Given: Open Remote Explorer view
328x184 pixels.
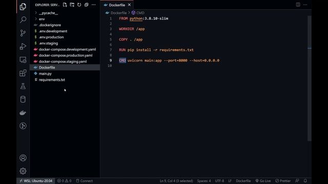Looking at the screenshot, I should point(23,60).
